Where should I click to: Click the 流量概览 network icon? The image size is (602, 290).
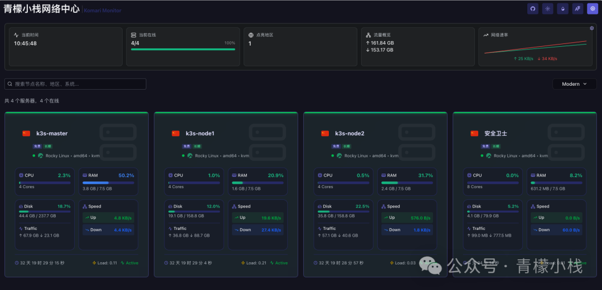coord(368,35)
